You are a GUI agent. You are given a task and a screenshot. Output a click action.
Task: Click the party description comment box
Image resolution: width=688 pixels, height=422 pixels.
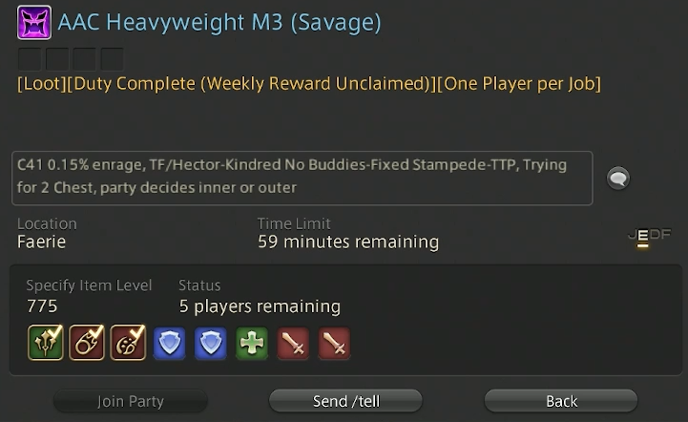pos(302,178)
